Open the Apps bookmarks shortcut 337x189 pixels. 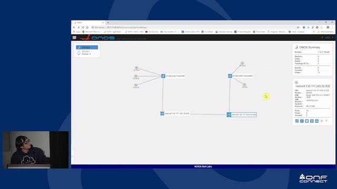point(76,31)
